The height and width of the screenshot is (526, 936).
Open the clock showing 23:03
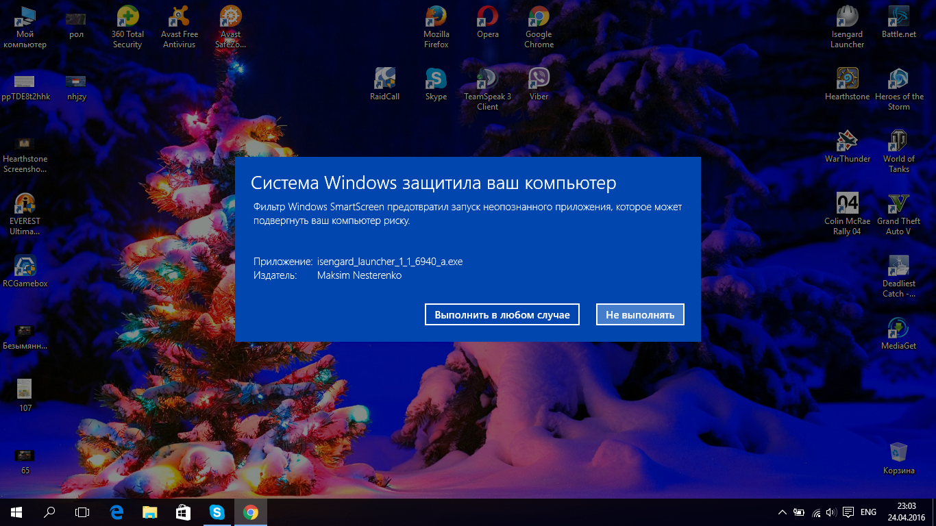(x=906, y=512)
